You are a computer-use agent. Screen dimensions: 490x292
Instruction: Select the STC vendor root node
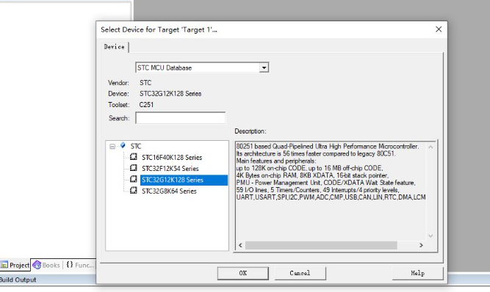136,146
